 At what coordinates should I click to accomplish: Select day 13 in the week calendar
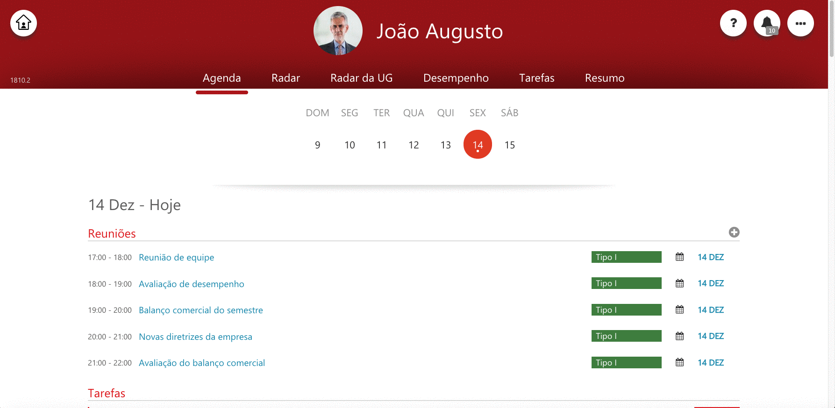[x=446, y=145]
